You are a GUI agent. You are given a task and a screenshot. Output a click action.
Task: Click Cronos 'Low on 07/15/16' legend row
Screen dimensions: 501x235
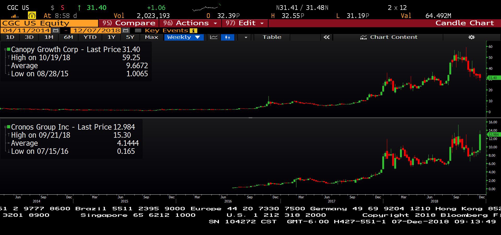(73, 151)
